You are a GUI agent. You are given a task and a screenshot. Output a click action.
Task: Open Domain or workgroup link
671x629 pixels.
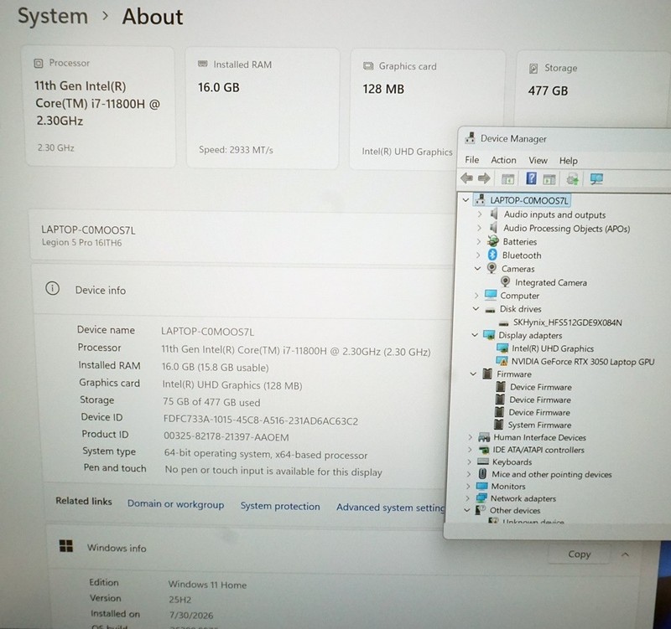click(x=175, y=504)
